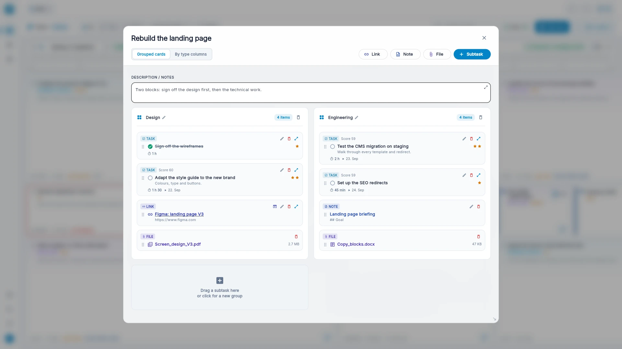This screenshot has height=349, width=622.
Task: Click into the description notes text field
Action: click(x=311, y=93)
